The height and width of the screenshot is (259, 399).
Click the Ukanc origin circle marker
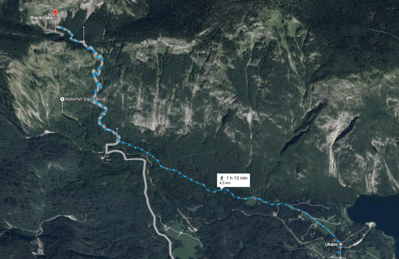[x=341, y=244]
